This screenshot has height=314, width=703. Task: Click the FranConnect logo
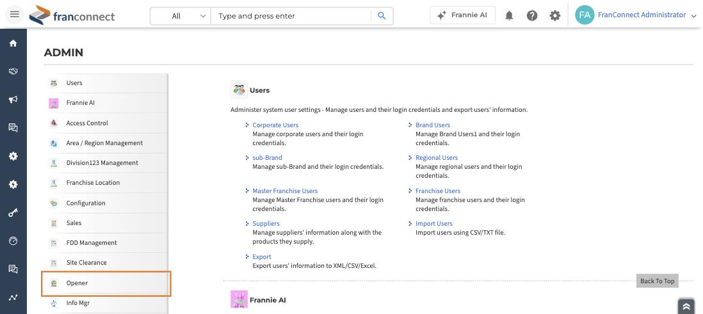coord(72,16)
